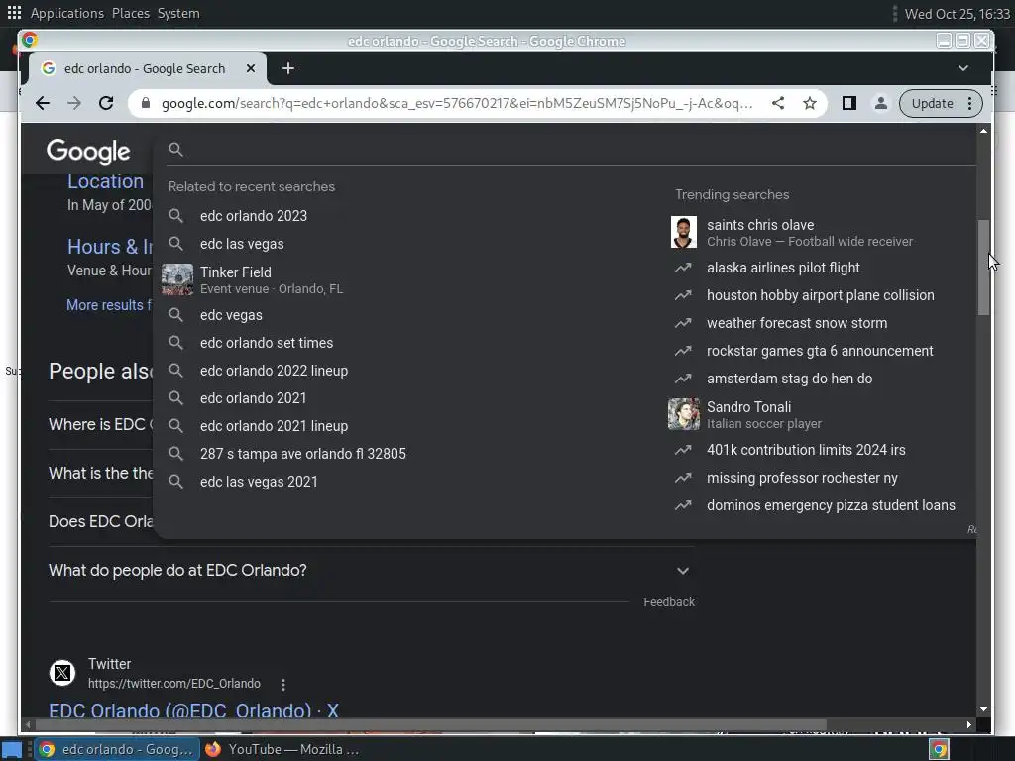Image resolution: width=1015 pixels, height=761 pixels.
Task: Open trending missing professor rochester ny
Action: coord(802,479)
